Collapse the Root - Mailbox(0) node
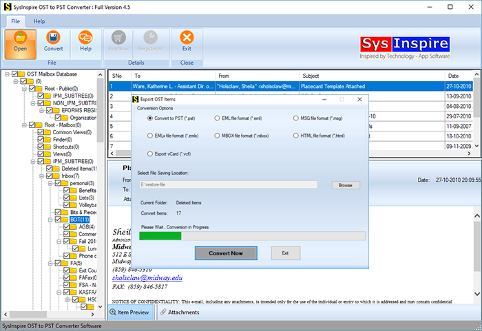The height and width of the screenshot is (331, 482). pyautogui.click(x=24, y=125)
